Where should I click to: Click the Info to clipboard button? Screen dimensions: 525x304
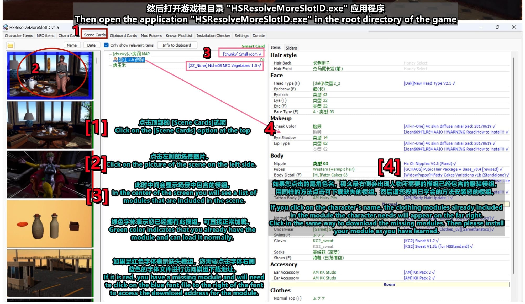click(x=177, y=45)
